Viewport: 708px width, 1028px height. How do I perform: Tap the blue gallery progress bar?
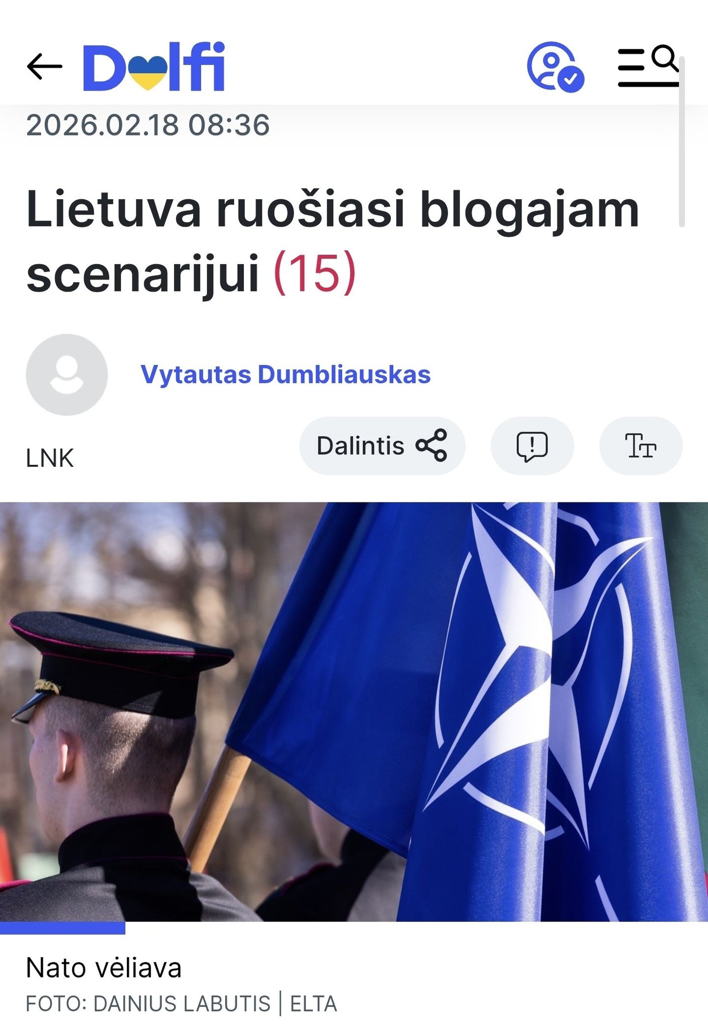point(62,928)
